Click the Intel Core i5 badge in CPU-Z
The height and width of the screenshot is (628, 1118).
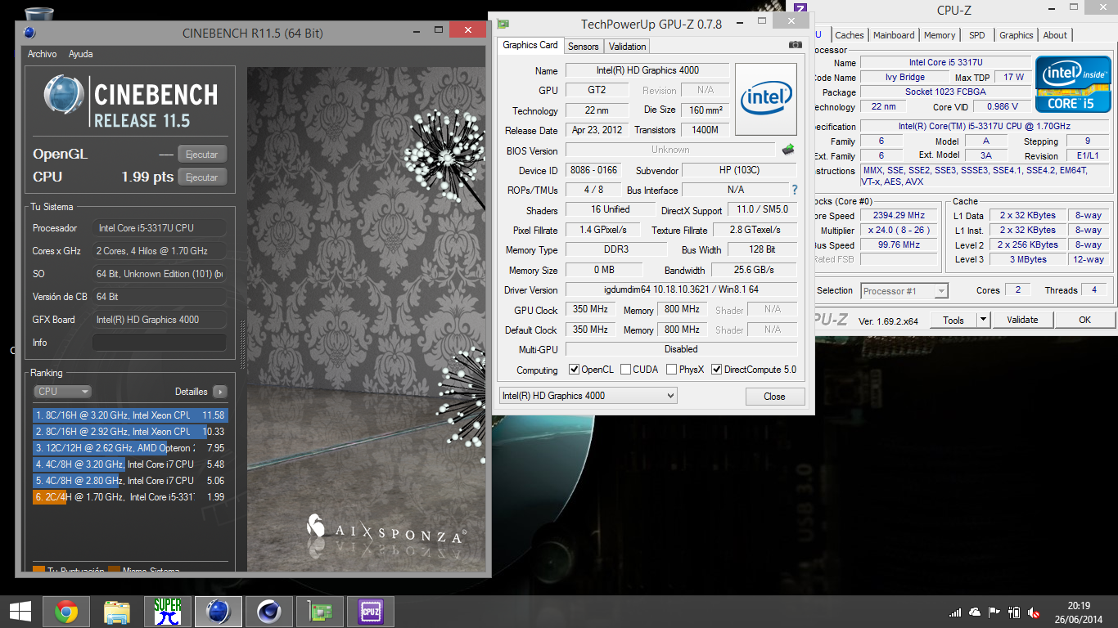point(1072,84)
